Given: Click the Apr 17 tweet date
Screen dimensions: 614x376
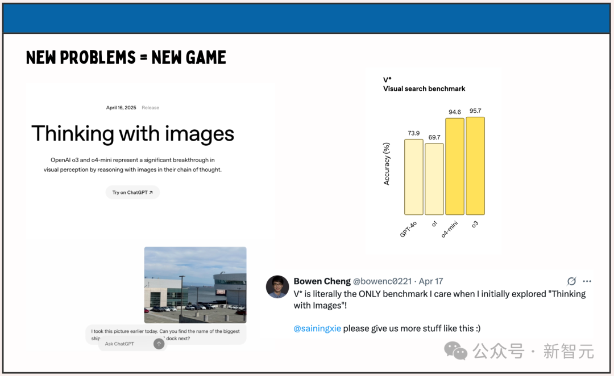Looking at the screenshot, I should [431, 281].
